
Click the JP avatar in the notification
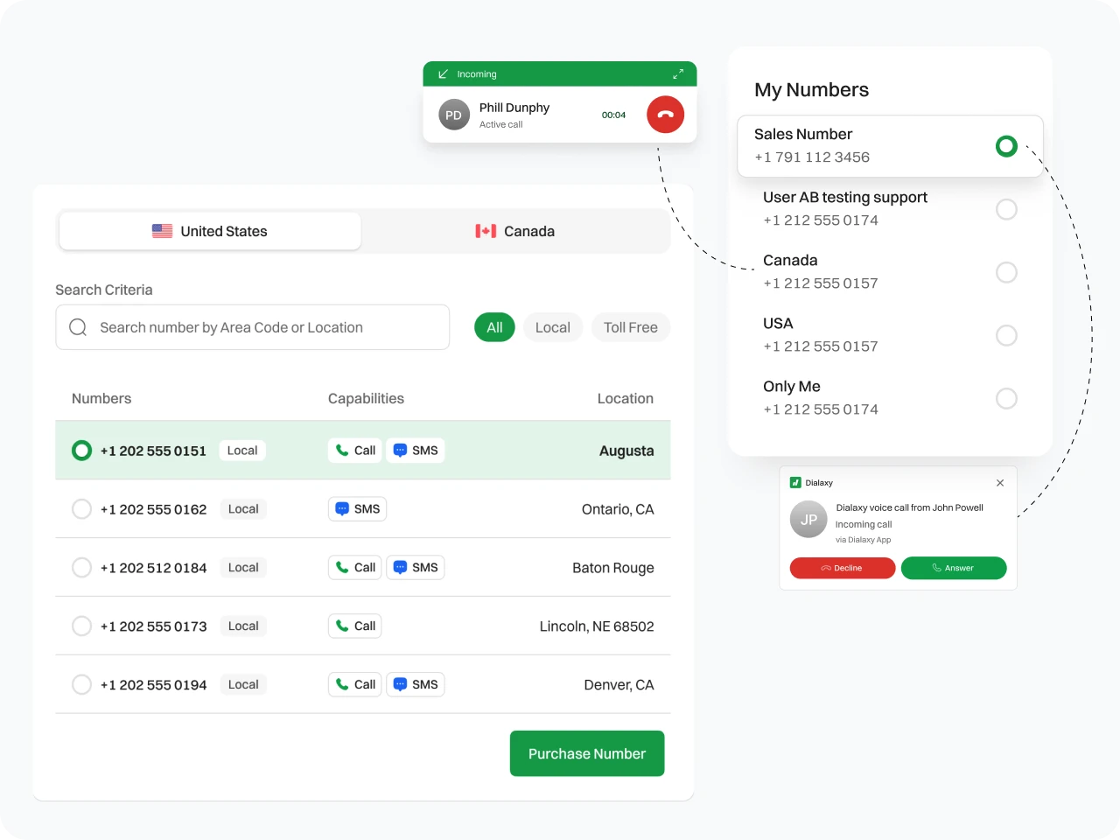tap(808, 519)
